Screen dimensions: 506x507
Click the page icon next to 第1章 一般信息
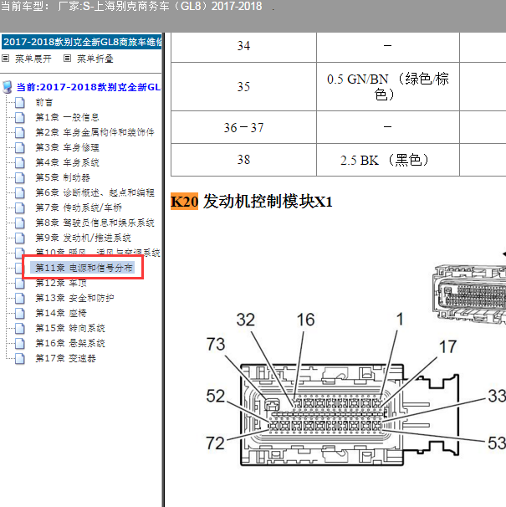20,117
